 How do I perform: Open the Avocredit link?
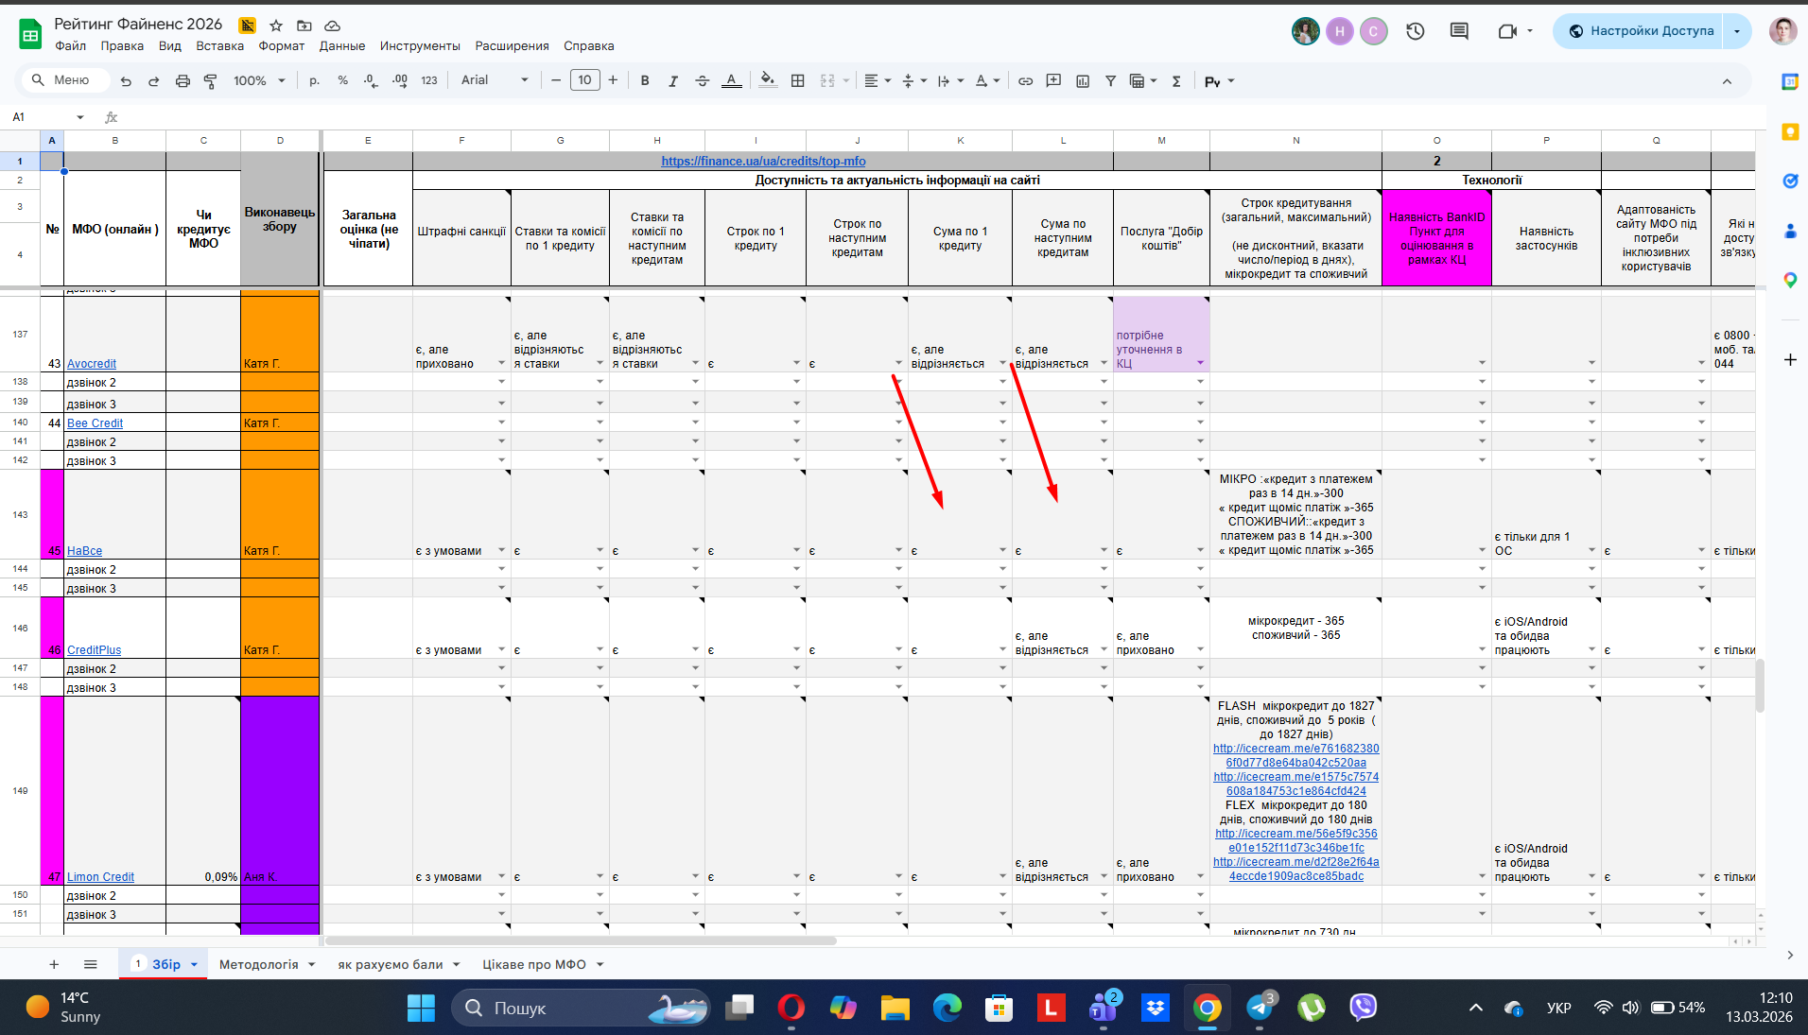[x=92, y=364]
